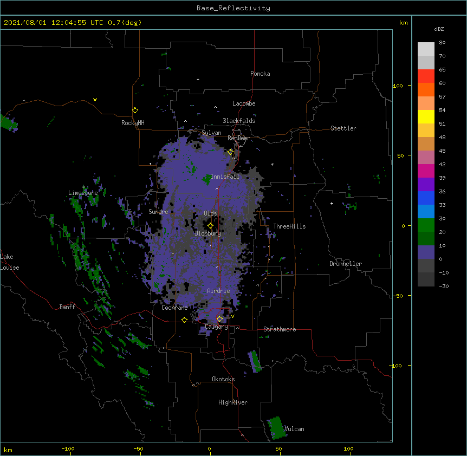This screenshot has width=467, height=456.
Task: Click the yellow diamond marker south of RedDeer
Action: click(230, 152)
